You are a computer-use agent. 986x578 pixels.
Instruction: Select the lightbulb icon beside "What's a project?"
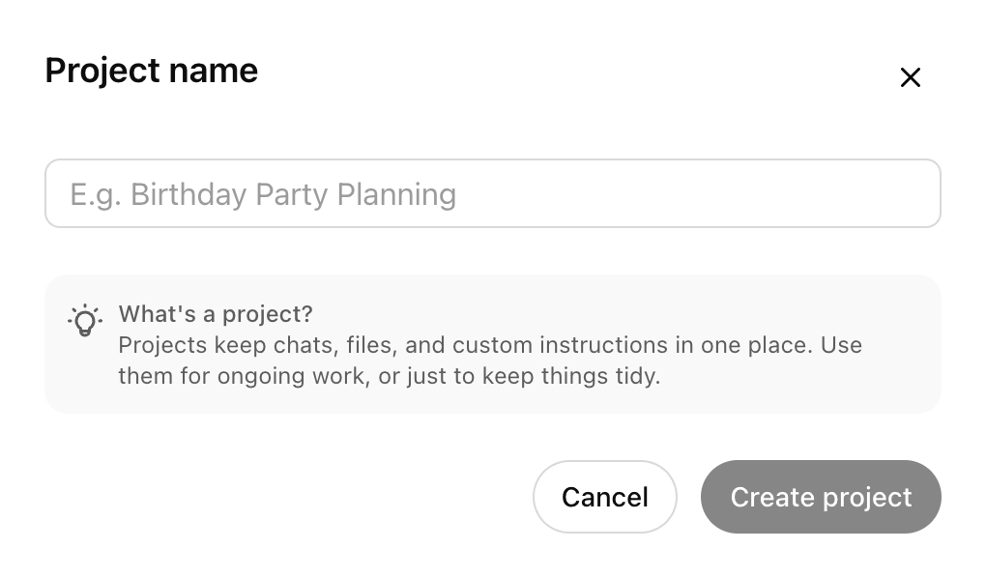pos(85,320)
